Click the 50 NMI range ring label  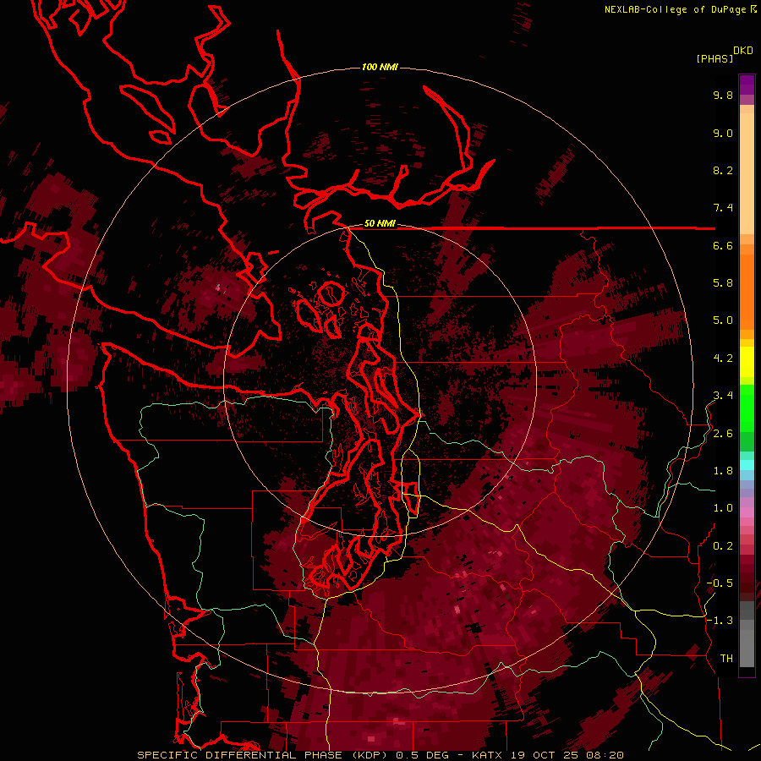coord(380,224)
